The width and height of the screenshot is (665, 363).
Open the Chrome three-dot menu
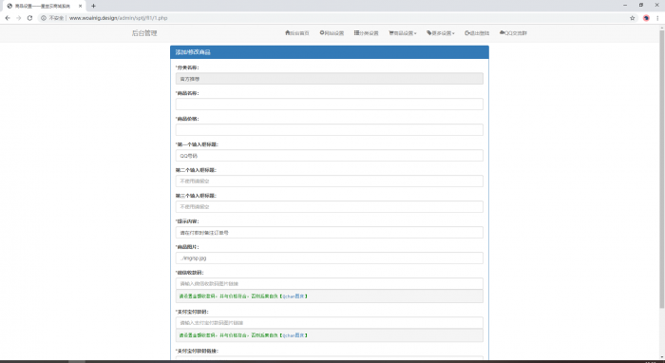pyautogui.click(x=657, y=18)
